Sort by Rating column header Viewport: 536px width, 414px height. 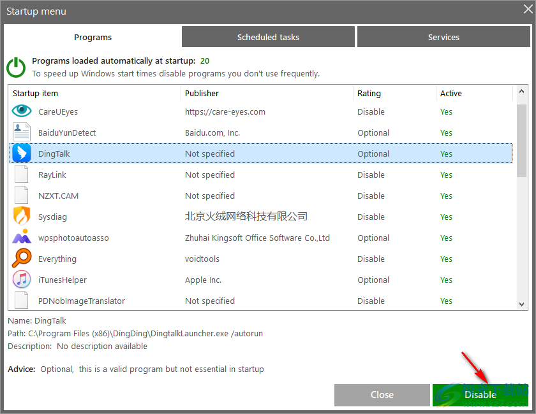394,93
